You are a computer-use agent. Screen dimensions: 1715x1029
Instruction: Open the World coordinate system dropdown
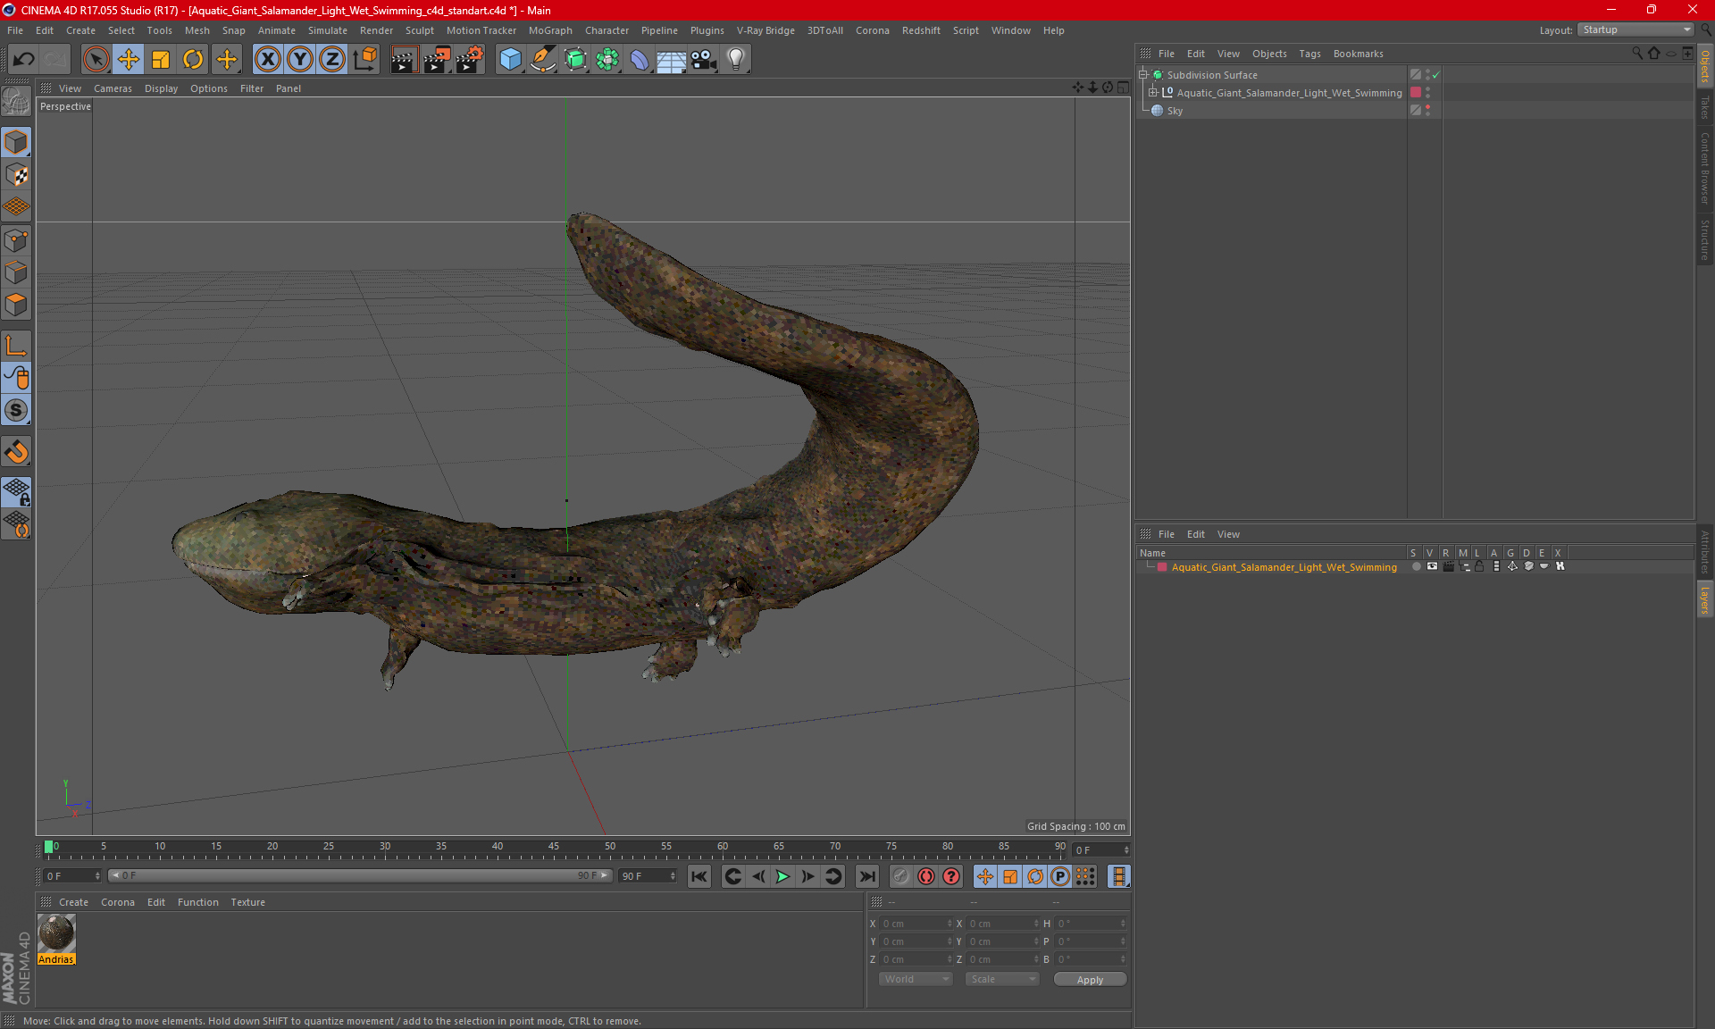click(x=916, y=979)
